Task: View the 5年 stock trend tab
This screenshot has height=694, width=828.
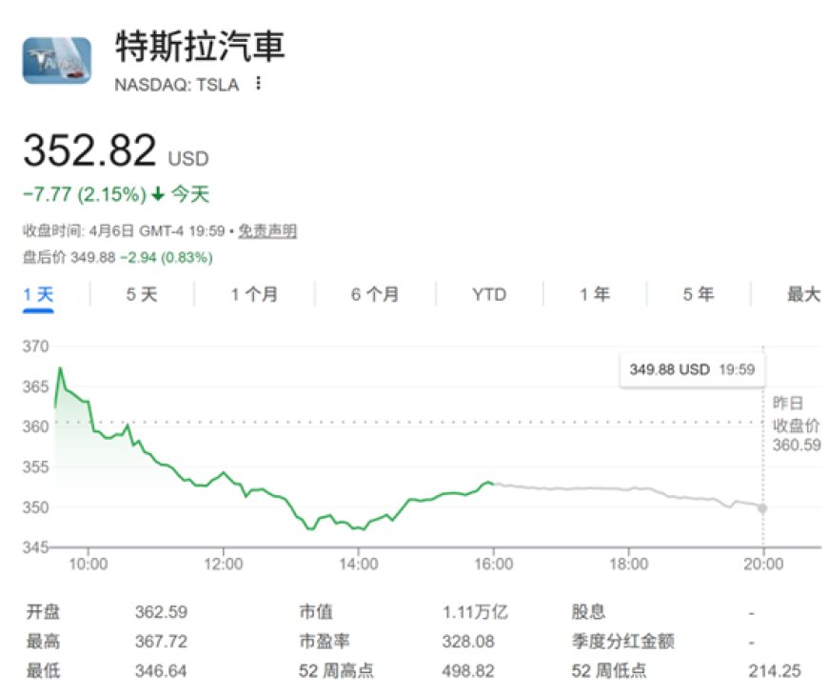Action: point(698,295)
